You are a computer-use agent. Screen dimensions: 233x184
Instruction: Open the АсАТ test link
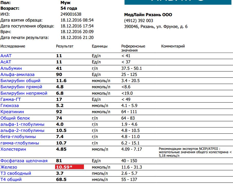(x=6, y=62)
